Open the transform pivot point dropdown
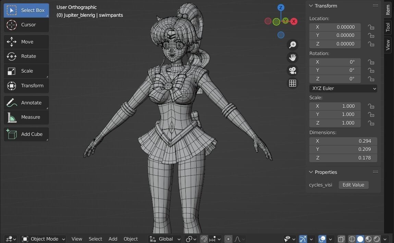This screenshot has width=394, height=243. click(191, 239)
